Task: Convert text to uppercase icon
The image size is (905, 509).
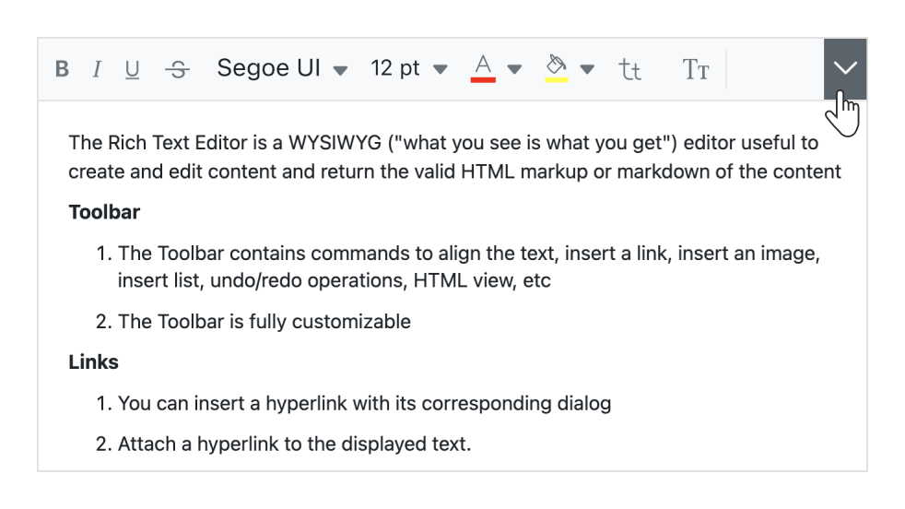Action: pos(696,69)
